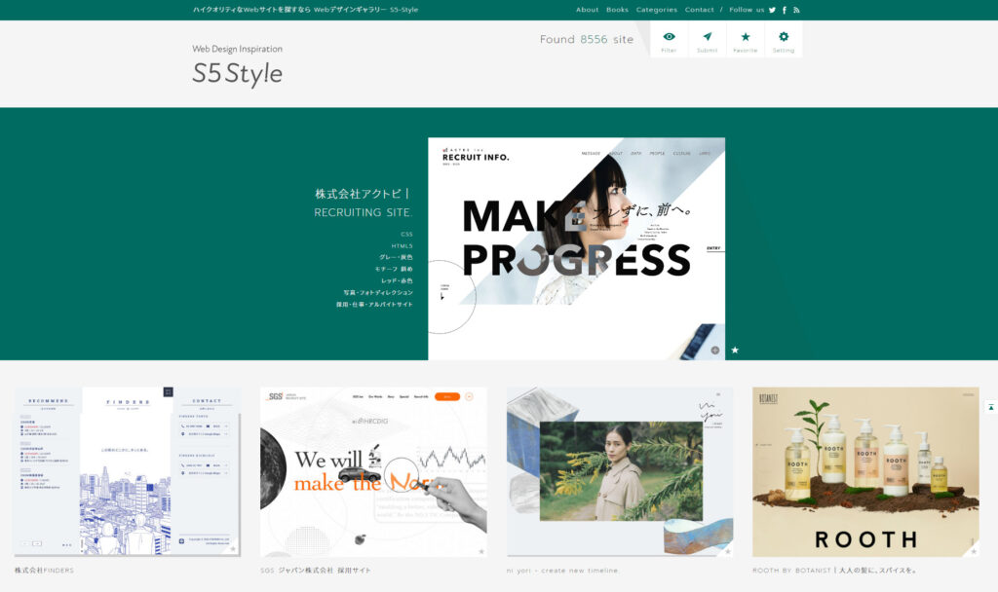
Task: Click the S5 Style logo
Action: (x=237, y=73)
